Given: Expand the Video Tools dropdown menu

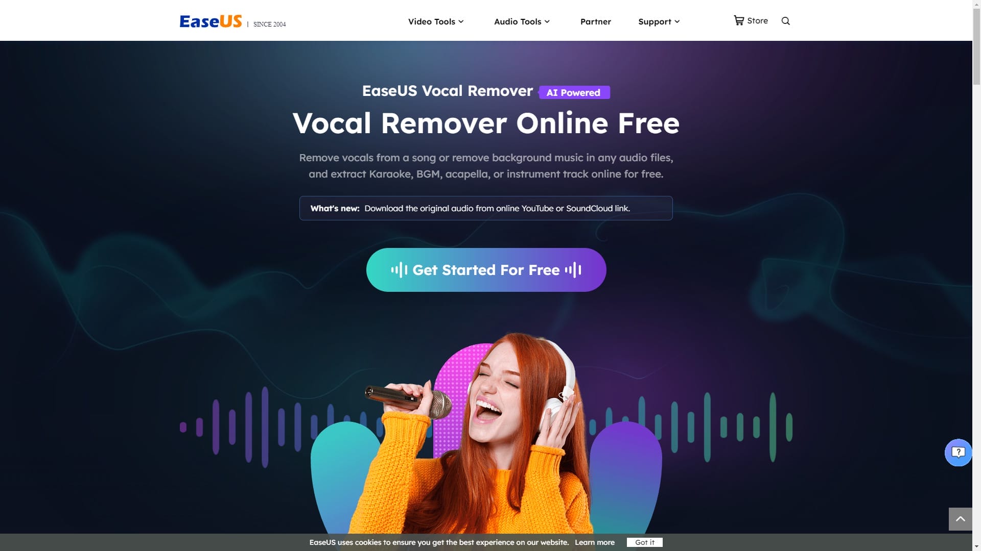Looking at the screenshot, I should 436,21.
